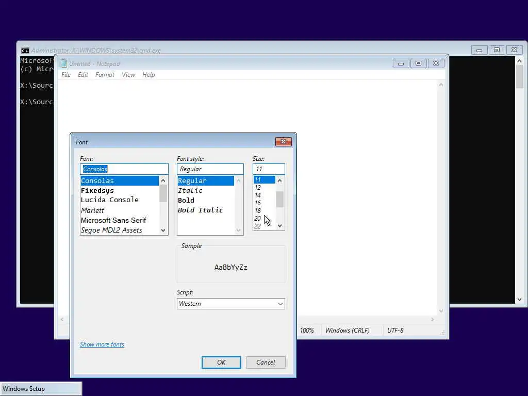
Task: Click the cmd.exe icon in Administrator title bar
Action: (x=25, y=51)
